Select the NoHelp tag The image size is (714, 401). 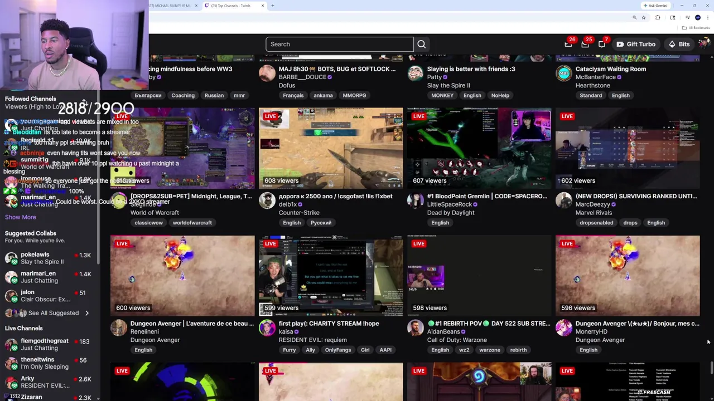[x=500, y=95]
